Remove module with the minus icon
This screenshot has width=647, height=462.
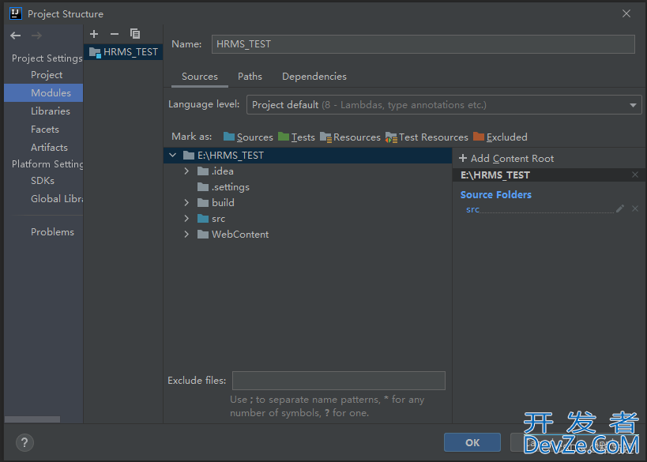pos(115,34)
